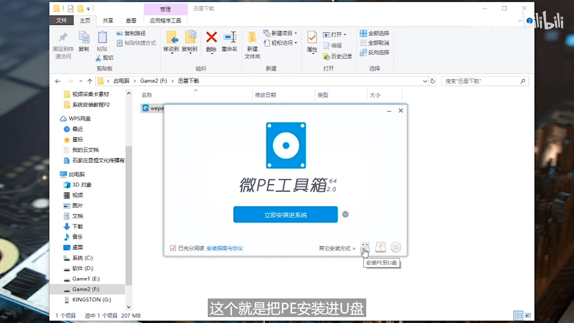Switch to the 应用程序工具 tab

coord(165,21)
